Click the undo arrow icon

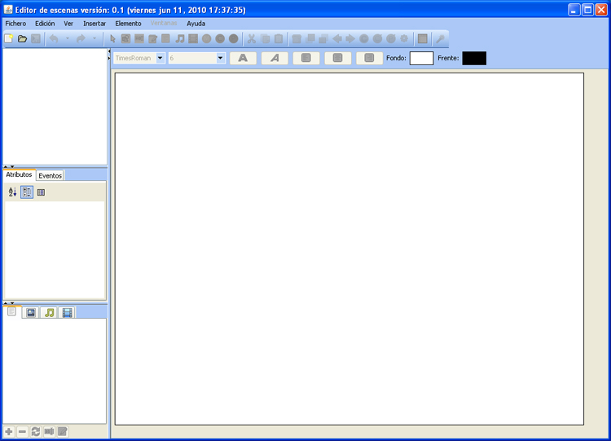click(54, 38)
